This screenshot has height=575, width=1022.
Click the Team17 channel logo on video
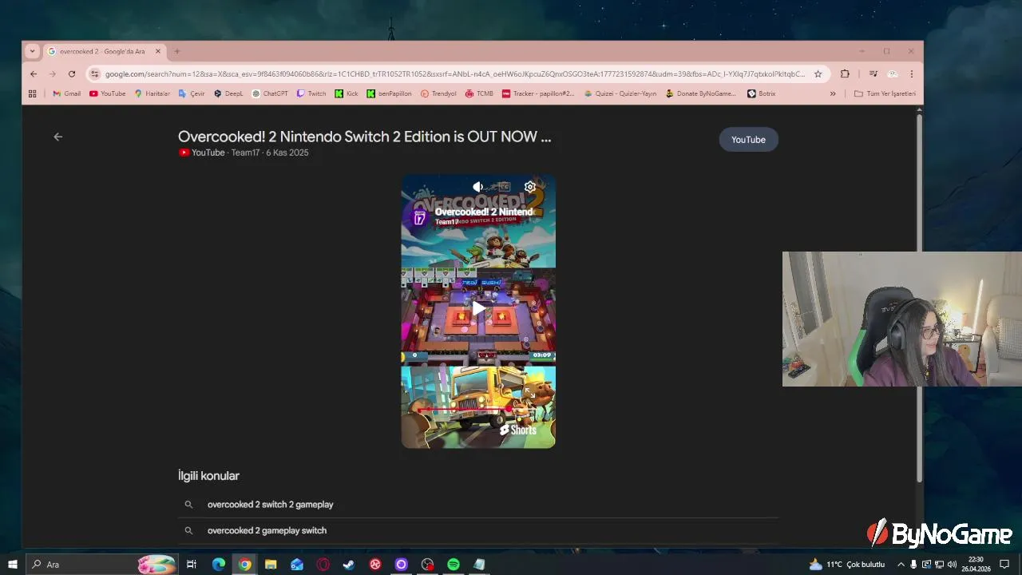click(419, 217)
